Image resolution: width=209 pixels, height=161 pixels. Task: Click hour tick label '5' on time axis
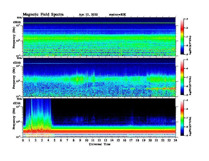(x=55, y=140)
